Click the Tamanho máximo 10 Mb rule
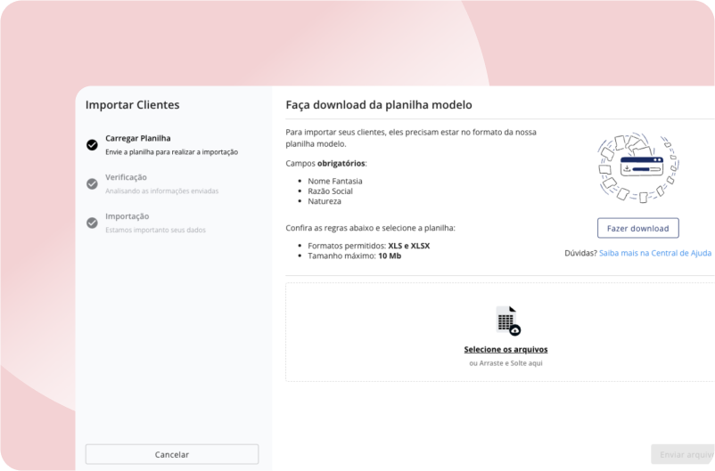The width and height of the screenshot is (715, 471). pyautogui.click(x=354, y=256)
